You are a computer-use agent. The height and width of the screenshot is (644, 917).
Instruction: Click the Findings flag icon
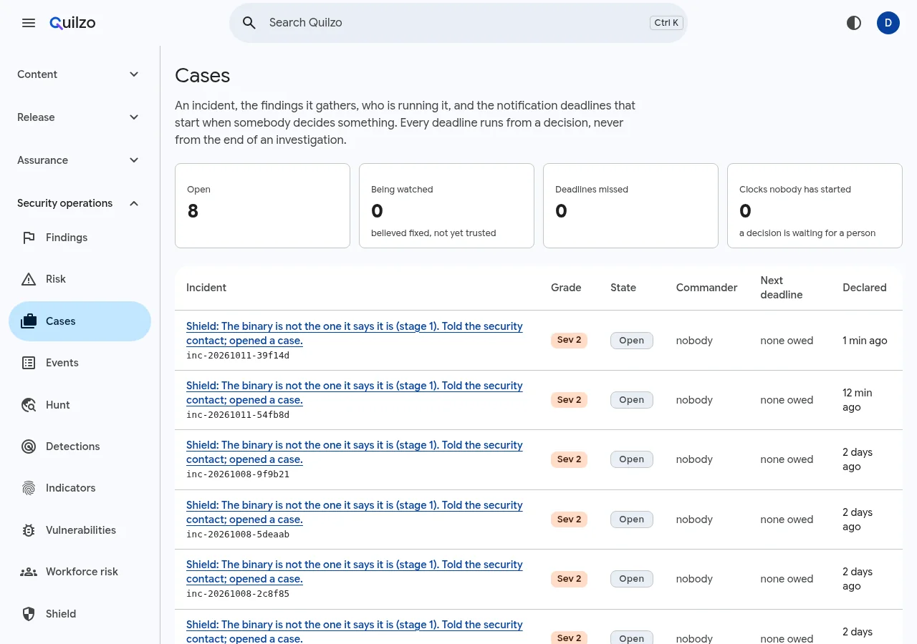(x=29, y=238)
